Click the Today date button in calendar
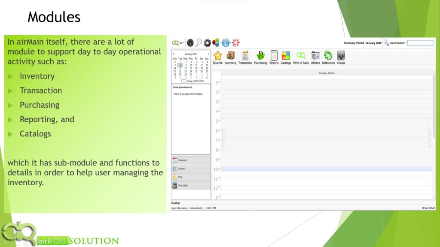Screen dimensions: 440x247 (192, 81)
